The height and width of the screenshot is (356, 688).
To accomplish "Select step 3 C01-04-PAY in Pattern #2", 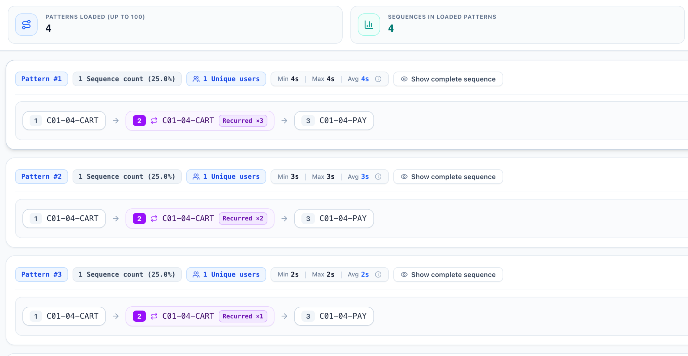I will point(334,218).
